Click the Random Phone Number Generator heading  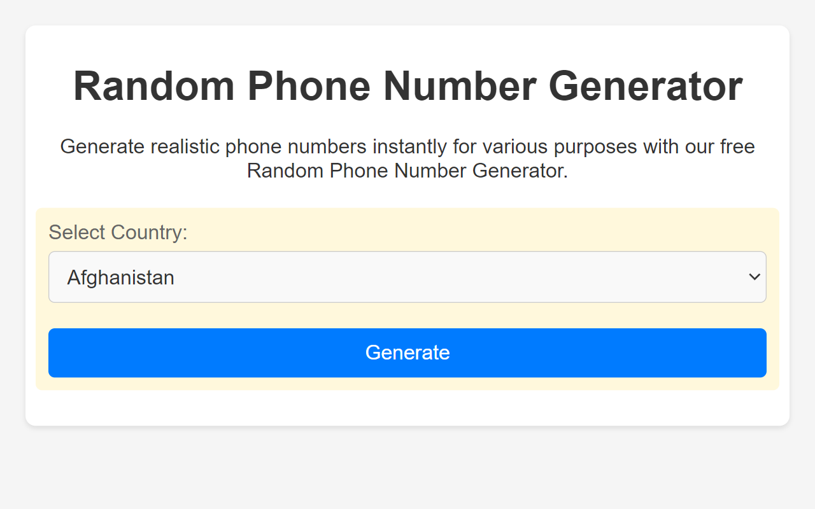coord(407,86)
